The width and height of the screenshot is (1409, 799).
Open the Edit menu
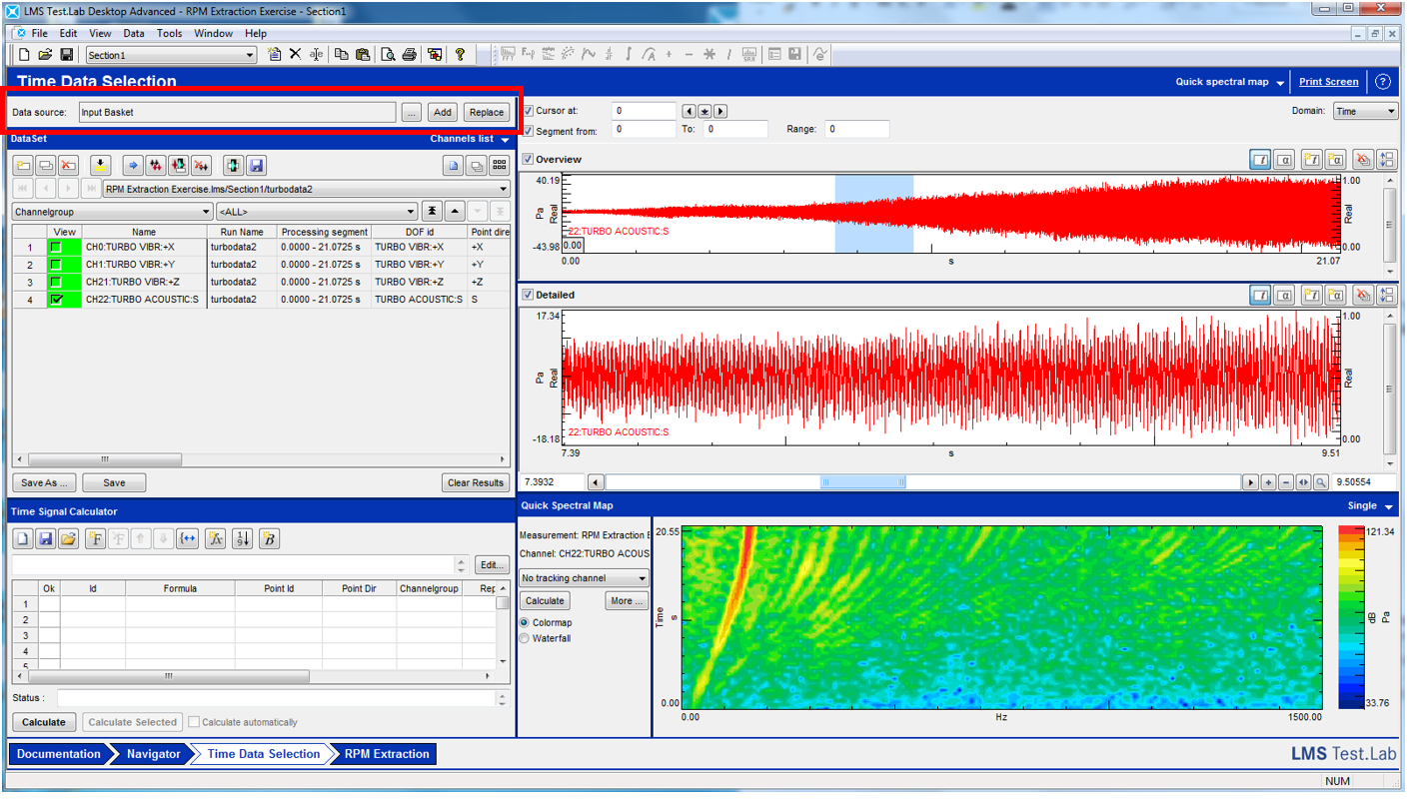pyautogui.click(x=68, y=33)
